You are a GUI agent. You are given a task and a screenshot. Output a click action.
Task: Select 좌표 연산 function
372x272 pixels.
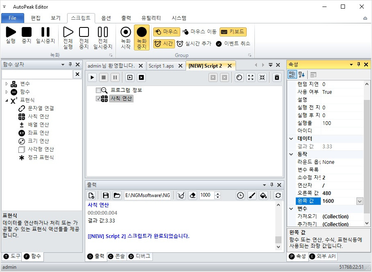[38, 133]
